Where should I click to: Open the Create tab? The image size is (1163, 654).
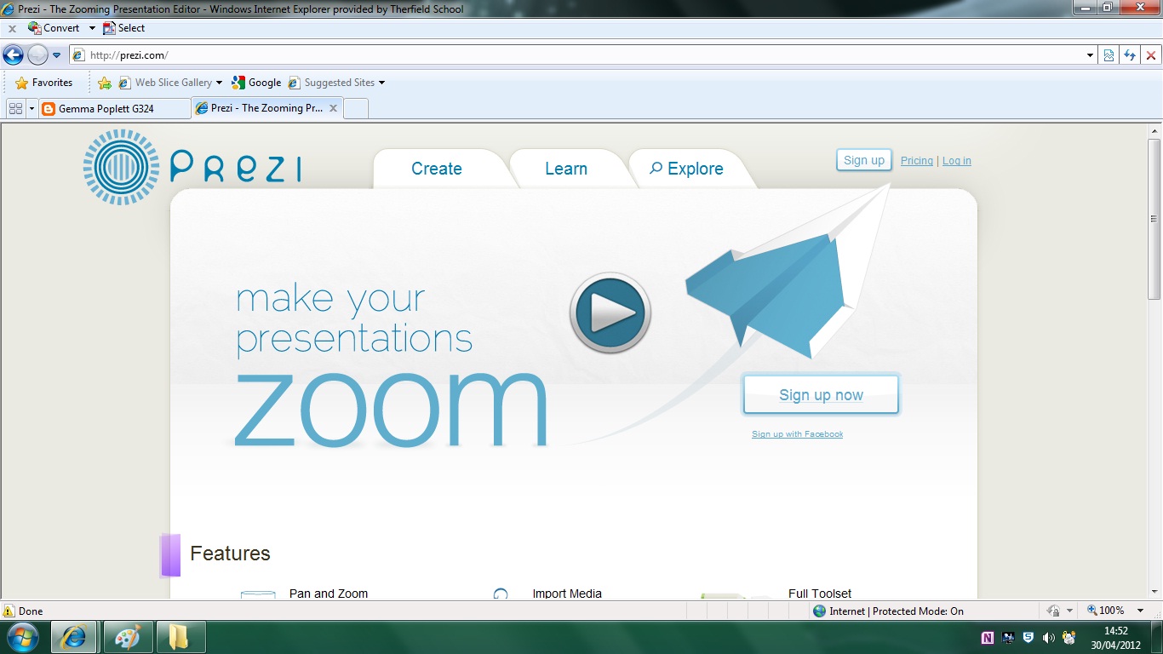[437, 169]
